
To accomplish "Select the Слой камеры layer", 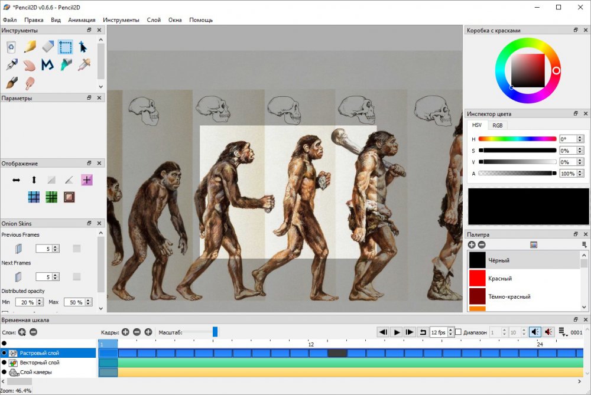I will click(x=35, y=373).
